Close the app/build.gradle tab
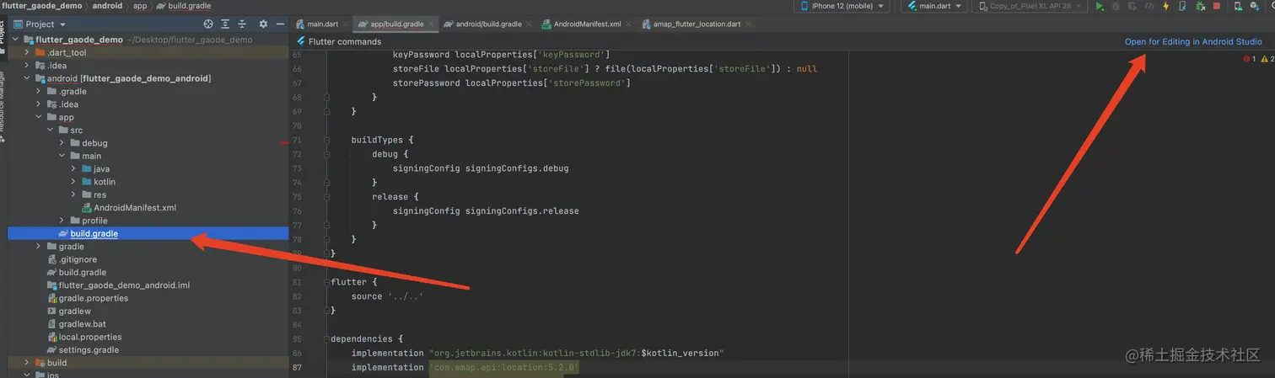The height and width of the screenshot is (378, 1275). 432,24
